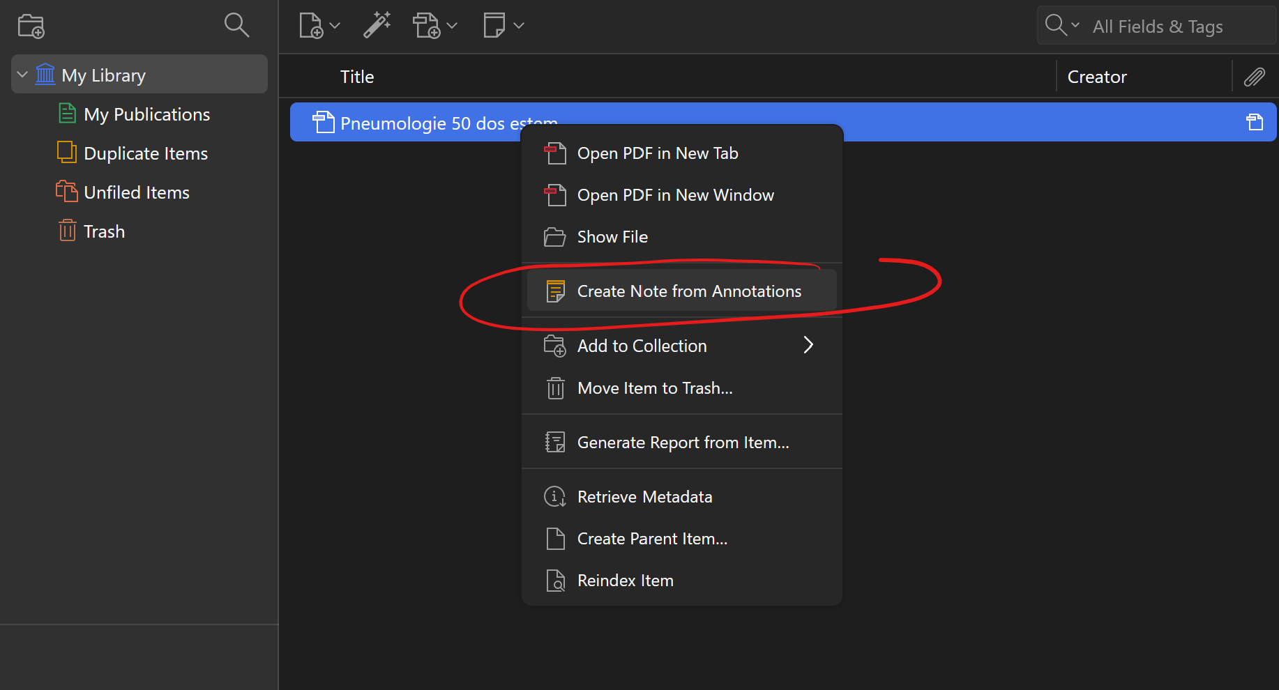Click the My Library building icon

[45, 73]
